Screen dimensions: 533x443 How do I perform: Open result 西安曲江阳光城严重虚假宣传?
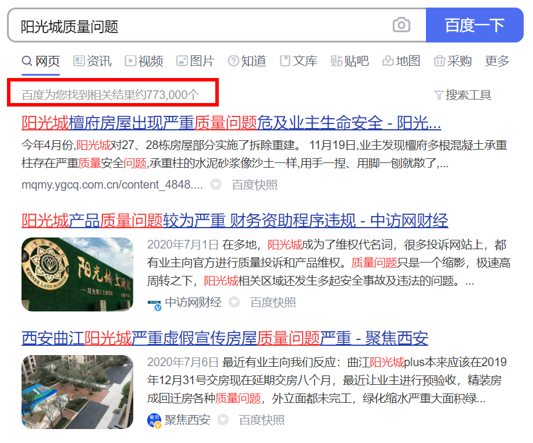click(225, 338)
